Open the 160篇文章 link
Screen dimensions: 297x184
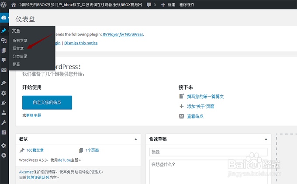pyautogui.click(x=35, y=150)
